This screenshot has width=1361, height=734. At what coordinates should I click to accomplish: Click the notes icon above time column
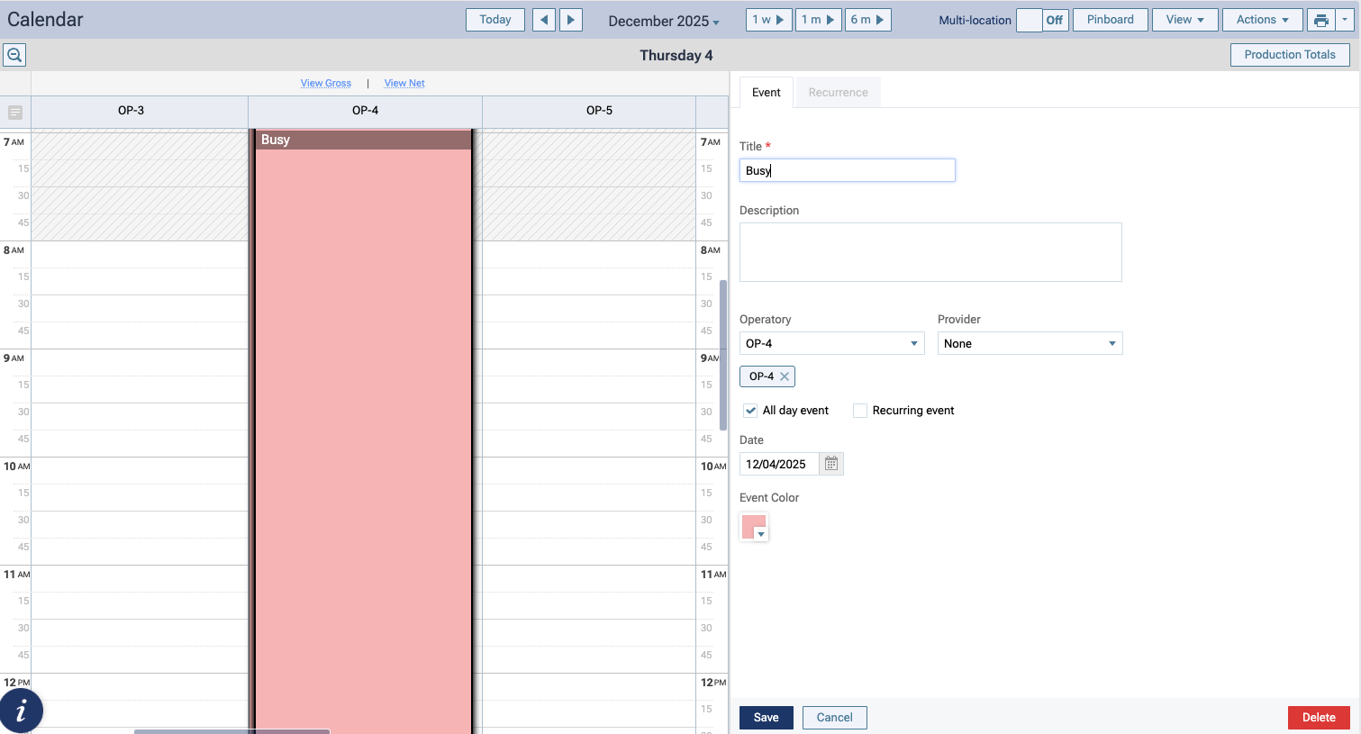point(15,113)
